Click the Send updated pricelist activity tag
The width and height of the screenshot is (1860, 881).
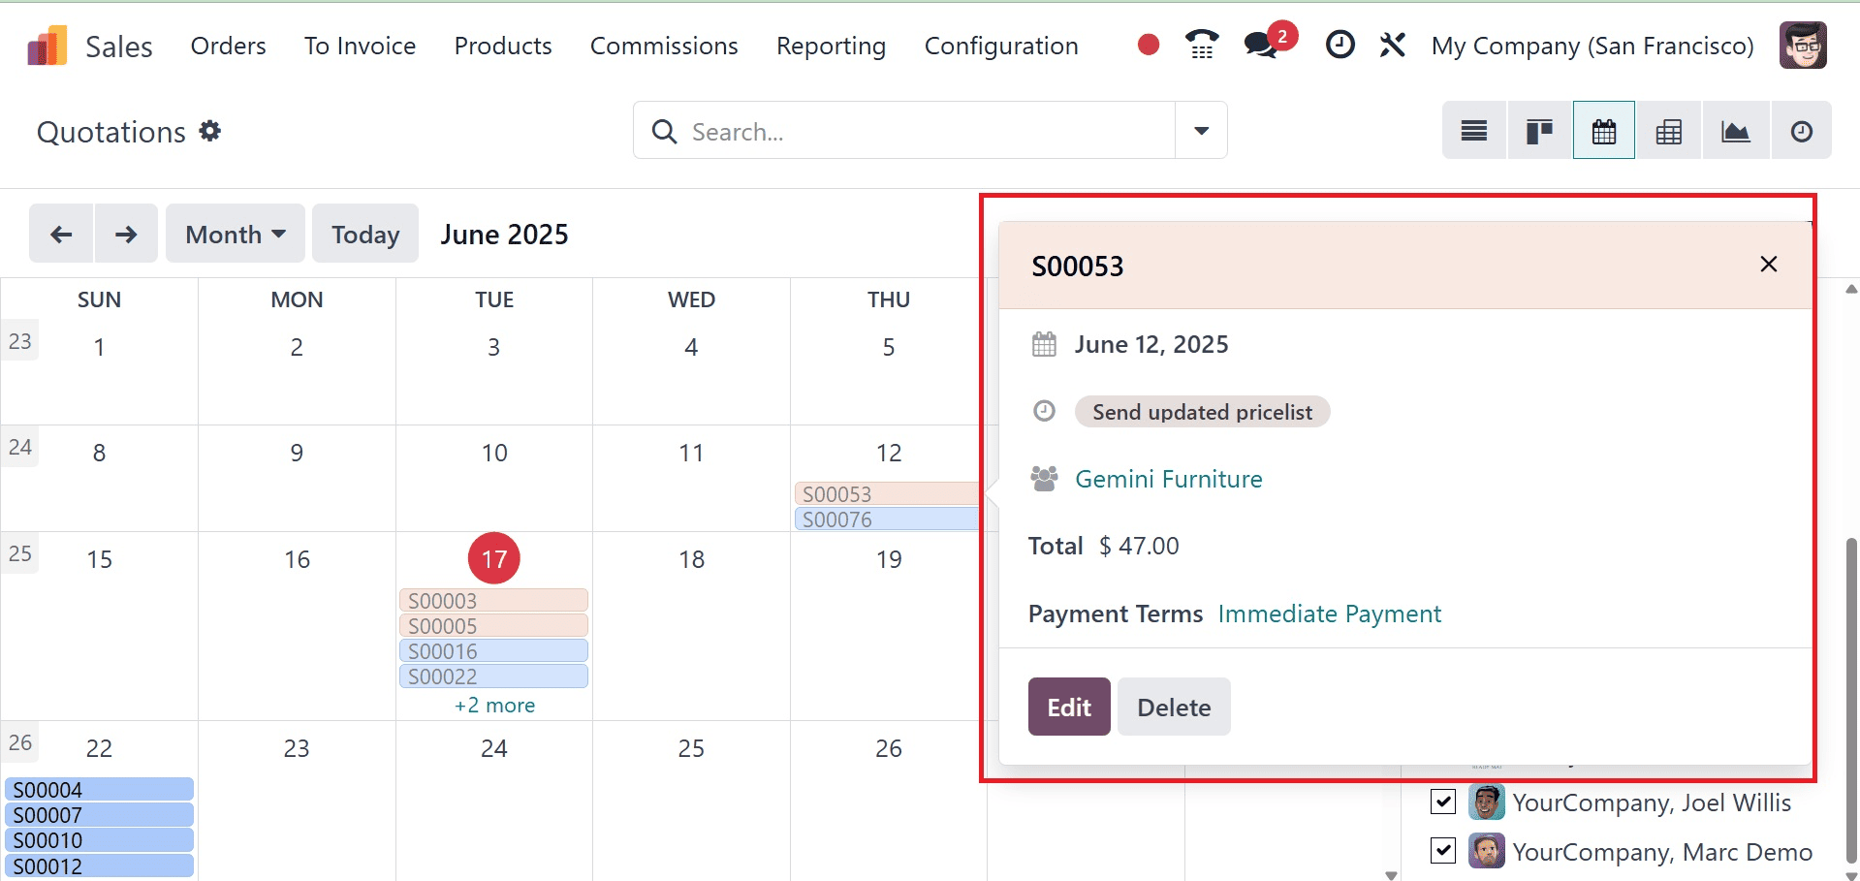1203,412
